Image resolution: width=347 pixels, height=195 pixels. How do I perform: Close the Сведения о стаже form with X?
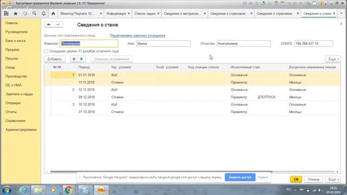tap(341, 24)
